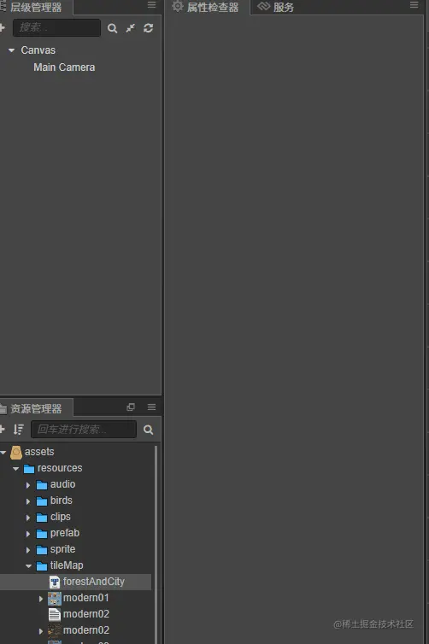
Task: Select the modern01 asset name
Action: (86, 598)
